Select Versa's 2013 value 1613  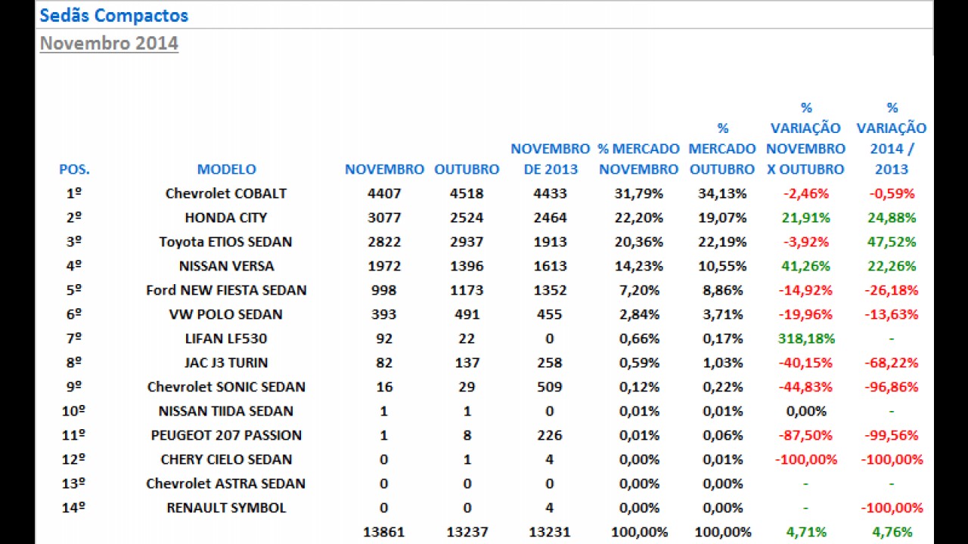[x=550, y=266]
